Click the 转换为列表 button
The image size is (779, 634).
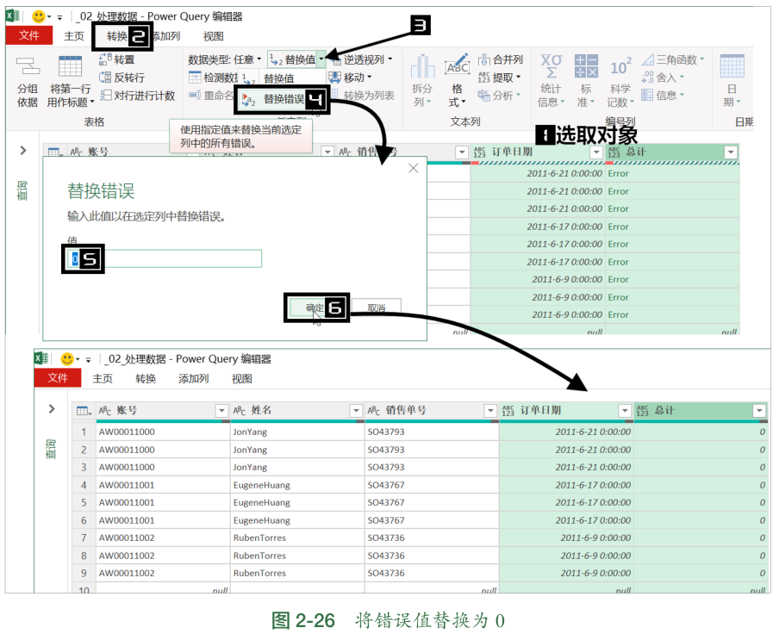coord(363,96)
